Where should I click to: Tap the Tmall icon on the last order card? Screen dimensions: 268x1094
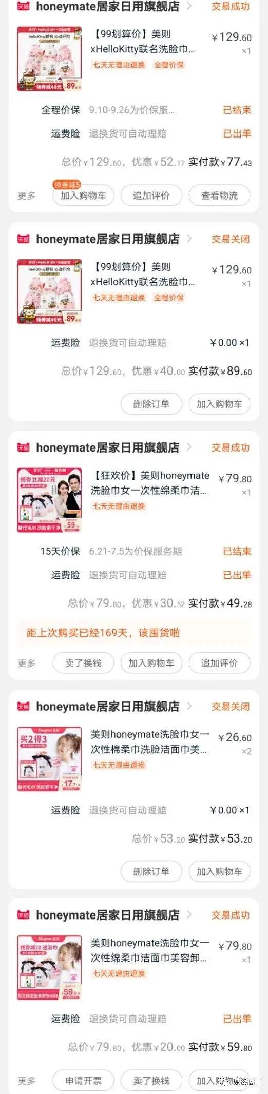click(24, 915)
